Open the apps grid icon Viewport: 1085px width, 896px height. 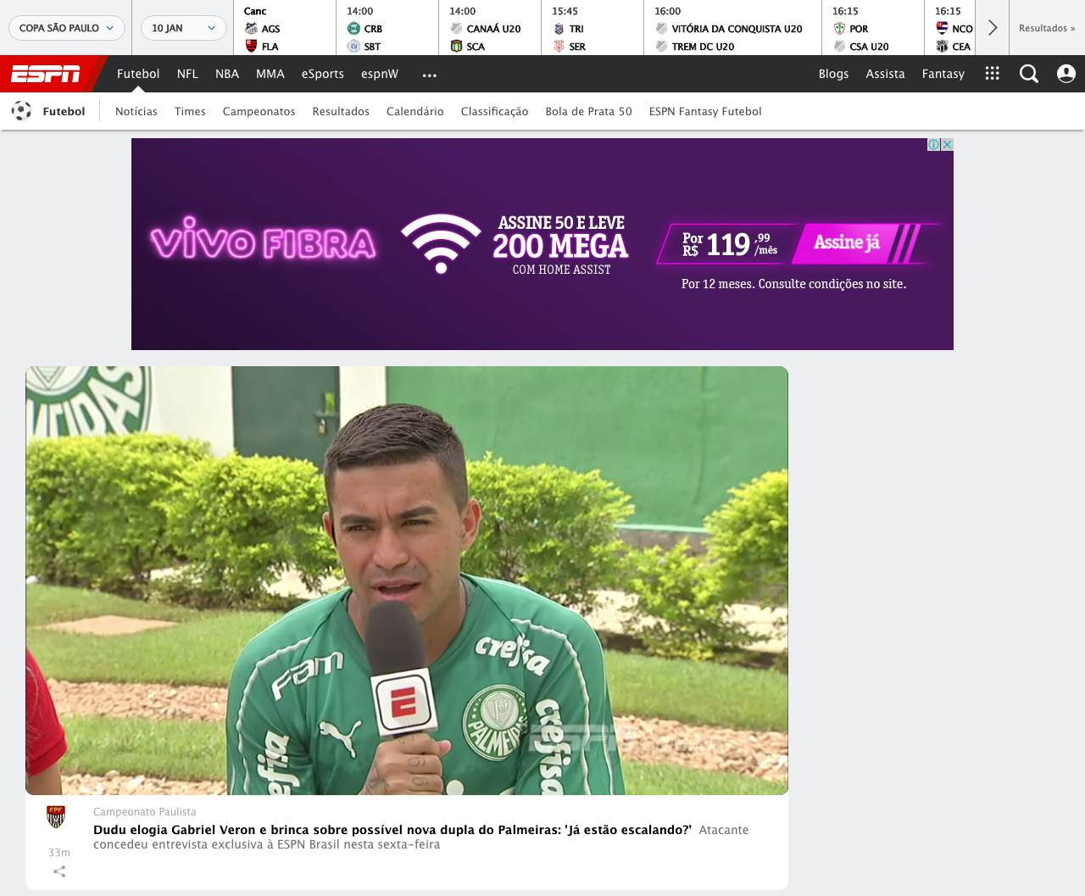click(993, 74)
